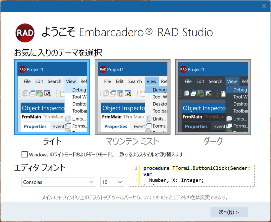Click File menu in Dark theme preview

click(188, 81)
